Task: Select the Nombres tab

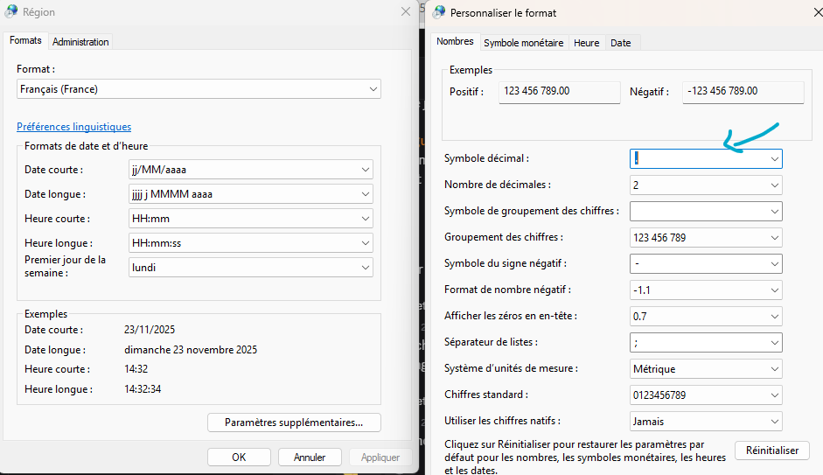Action: pos(455,41)
